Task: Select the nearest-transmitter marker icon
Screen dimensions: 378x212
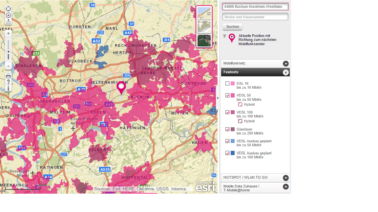Action: 9,22
